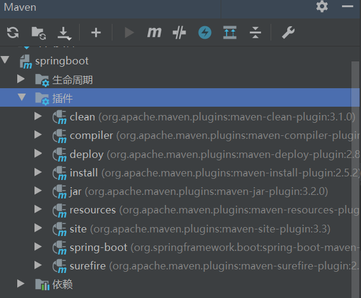Toggle Offline Mode icon

(180, 33)
